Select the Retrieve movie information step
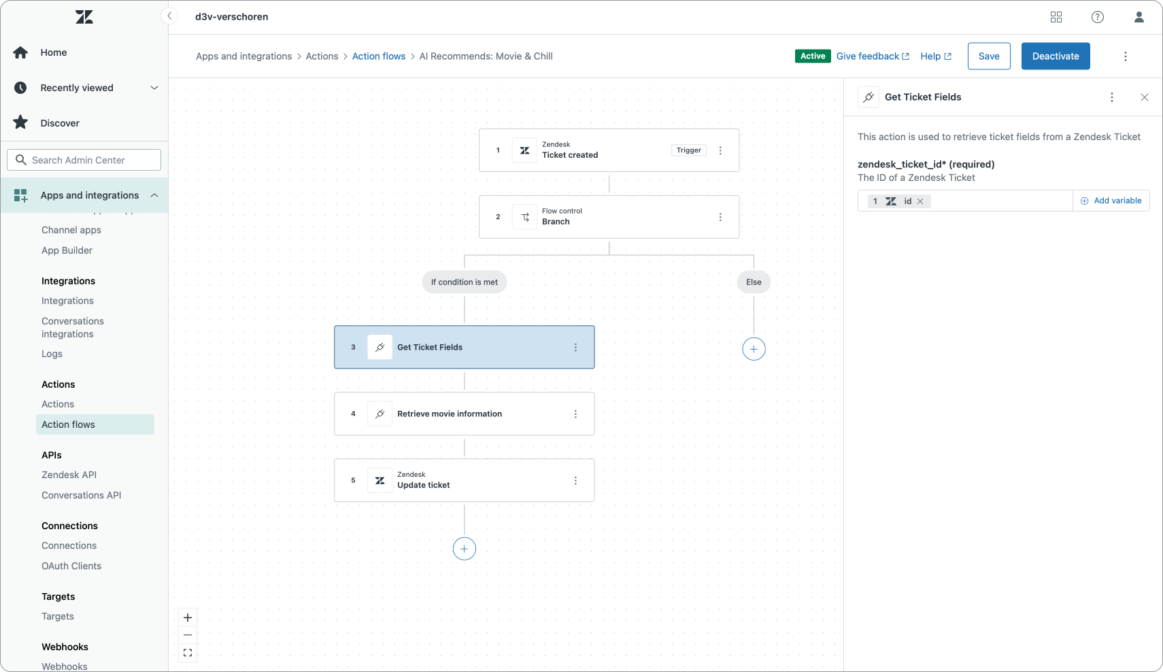This screenshot has height=672, width=1163. click(x=465, y=414)
